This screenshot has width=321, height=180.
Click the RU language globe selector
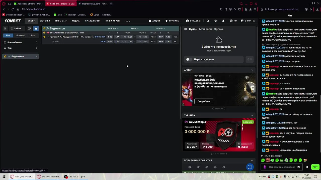(x=233, y=21)
